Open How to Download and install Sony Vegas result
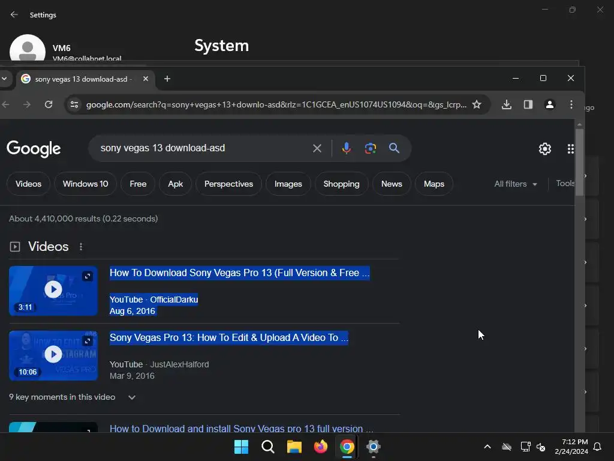The image size is (614, 461). (241, 429)
